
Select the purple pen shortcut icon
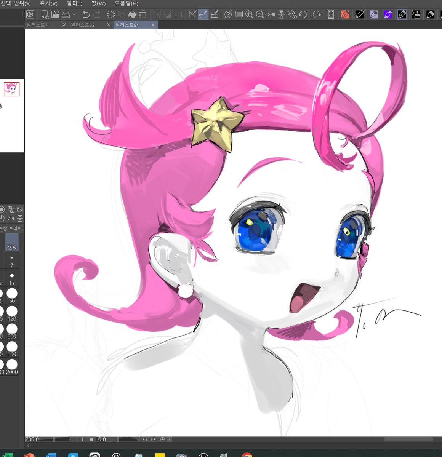[x=388, y=14]
